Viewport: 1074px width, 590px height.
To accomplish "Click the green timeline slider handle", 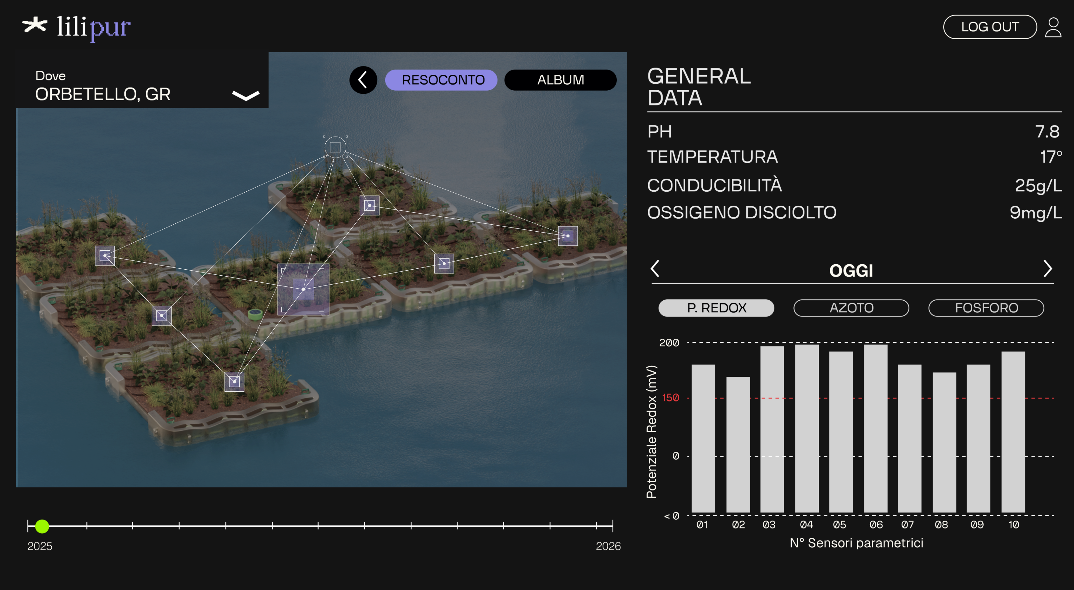I will pyautogui.click(x=42, y=526).
